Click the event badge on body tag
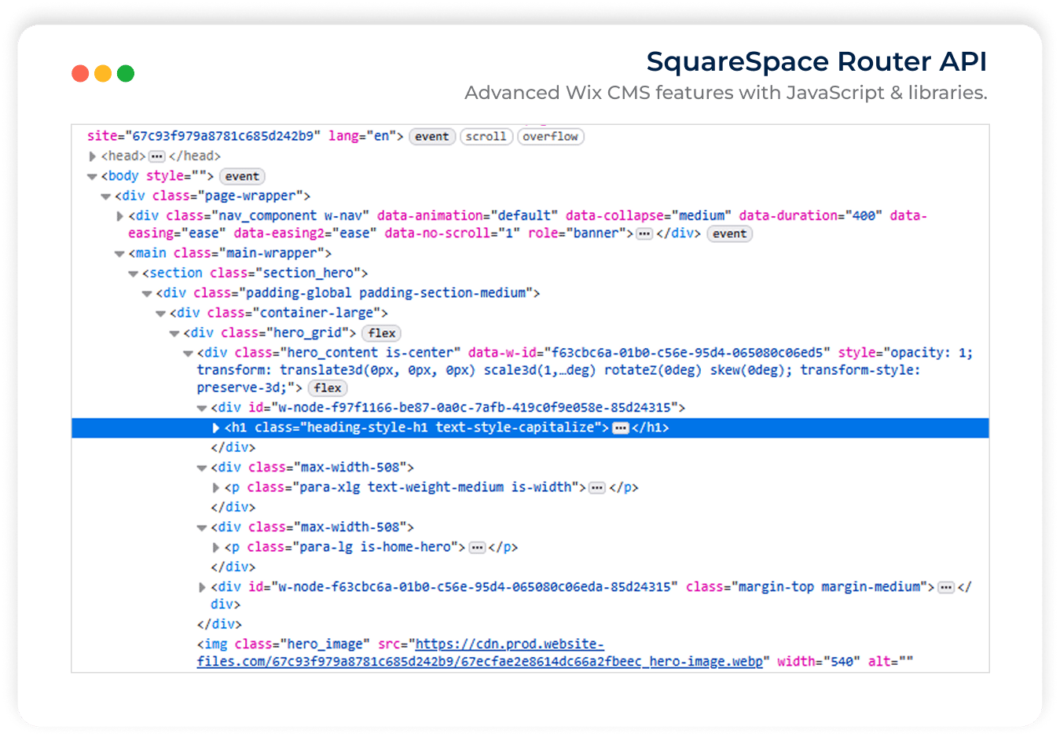 coord(242,177)
